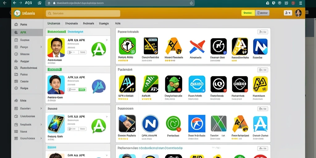Open the browser hamburger menu
316x158 pixels.
click(x=301, y=3)
